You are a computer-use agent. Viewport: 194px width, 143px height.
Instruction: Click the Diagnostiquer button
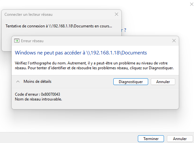pos(131,81)
